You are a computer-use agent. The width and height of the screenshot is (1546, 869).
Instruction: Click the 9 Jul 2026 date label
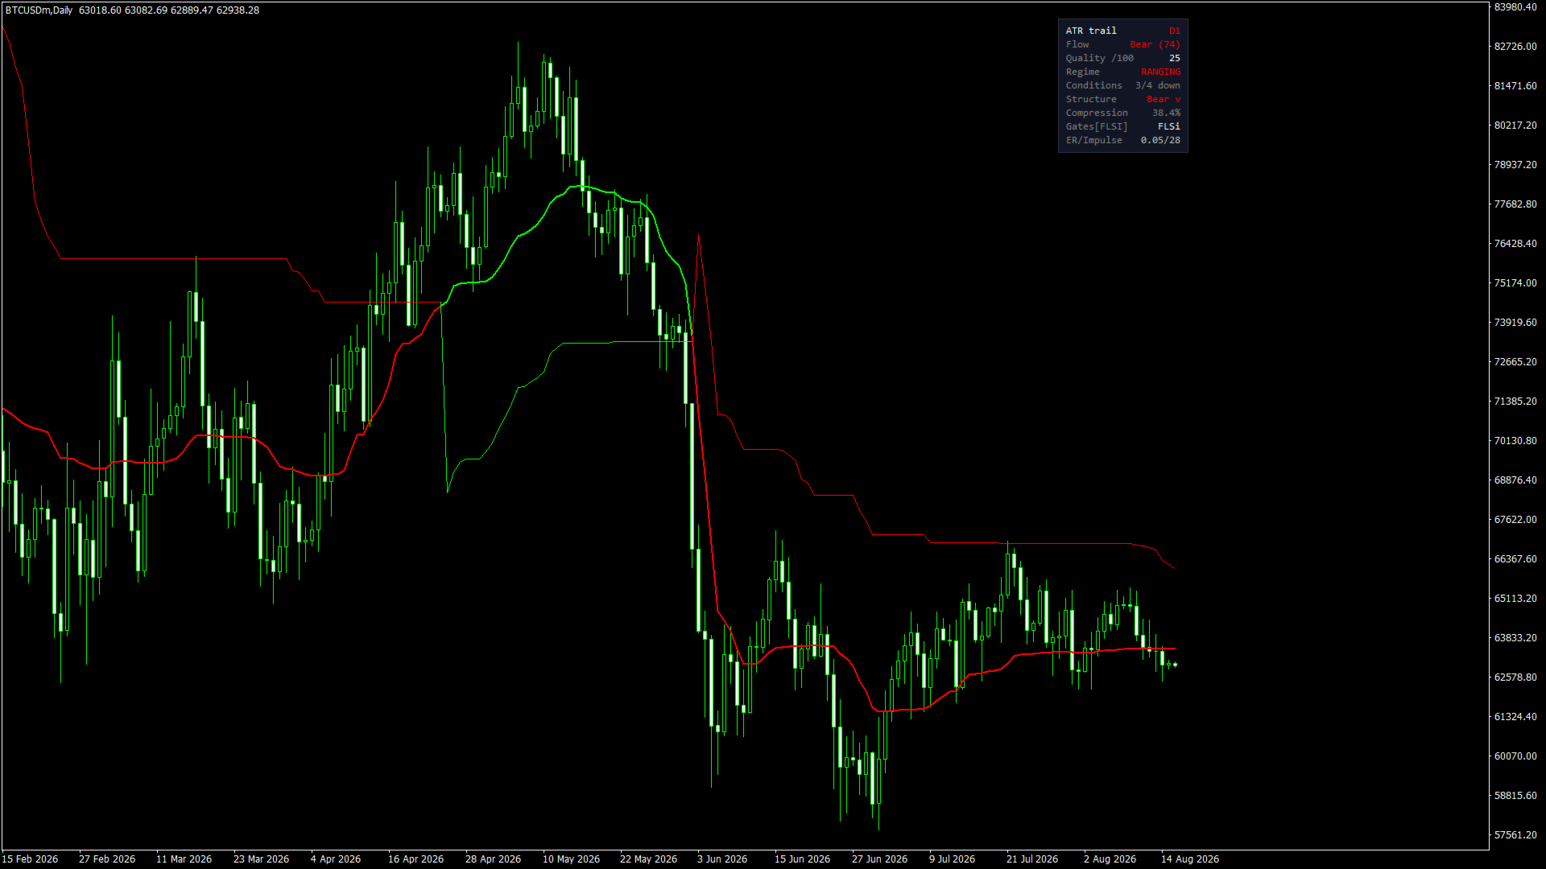[953, 859]
